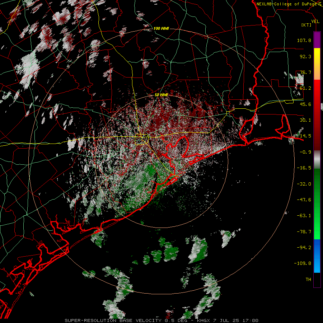Screen dimensions: 323x323
Task: Click the 92.3 legend value
Action: click(305, 56)
